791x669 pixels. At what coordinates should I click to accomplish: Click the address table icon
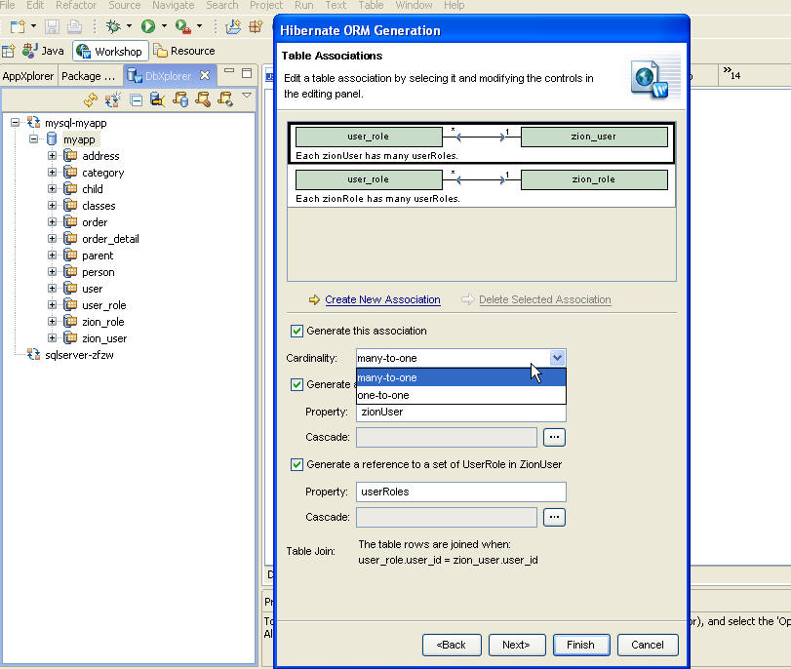point(70,155)
